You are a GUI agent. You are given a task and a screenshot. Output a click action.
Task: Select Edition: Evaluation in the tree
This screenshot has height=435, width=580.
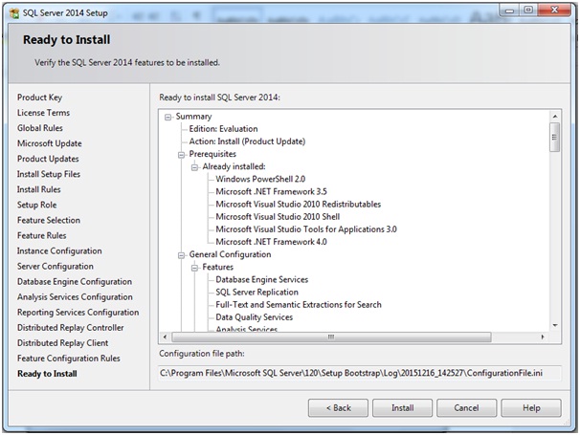click(x=223, y=129)
